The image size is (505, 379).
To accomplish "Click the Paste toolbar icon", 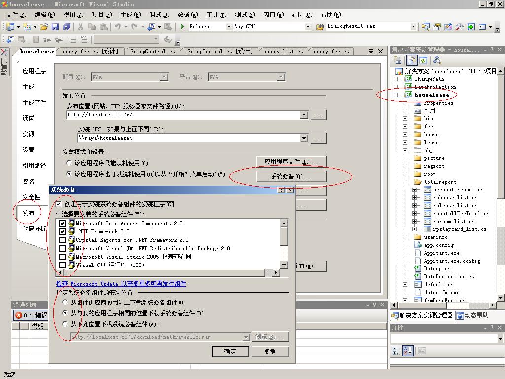I will tap(104, 27).
